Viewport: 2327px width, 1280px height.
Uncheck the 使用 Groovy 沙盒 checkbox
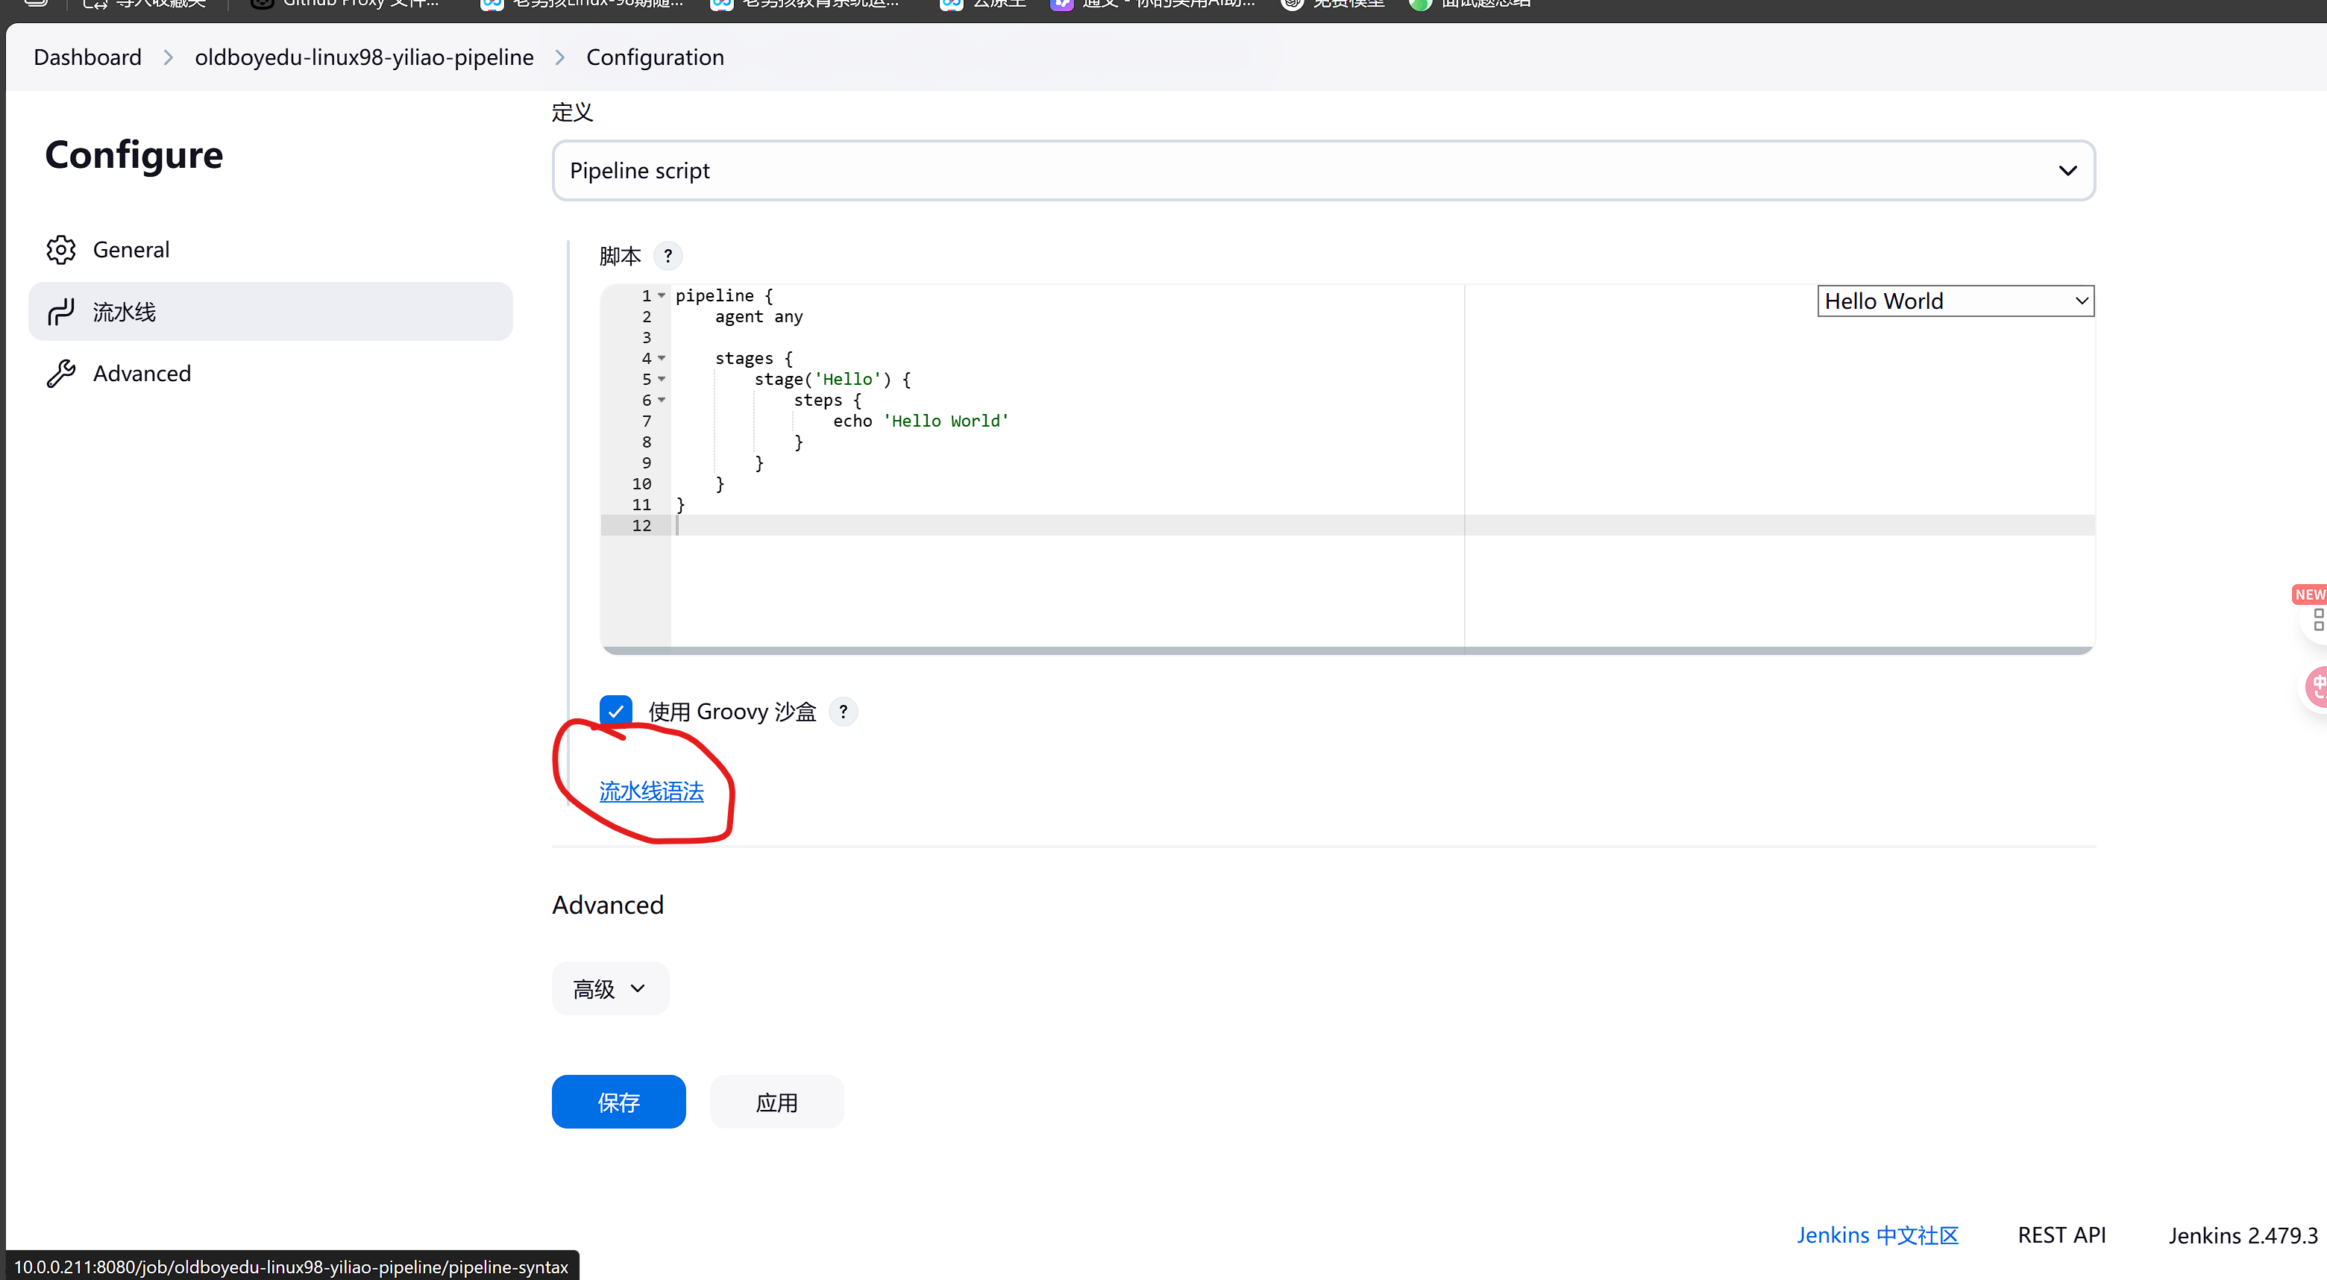(x=615, y=712)
